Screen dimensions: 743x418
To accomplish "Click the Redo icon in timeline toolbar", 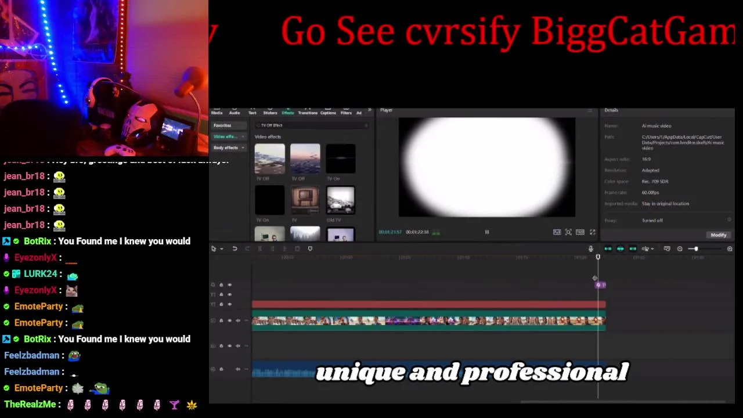I will (247, 249).
